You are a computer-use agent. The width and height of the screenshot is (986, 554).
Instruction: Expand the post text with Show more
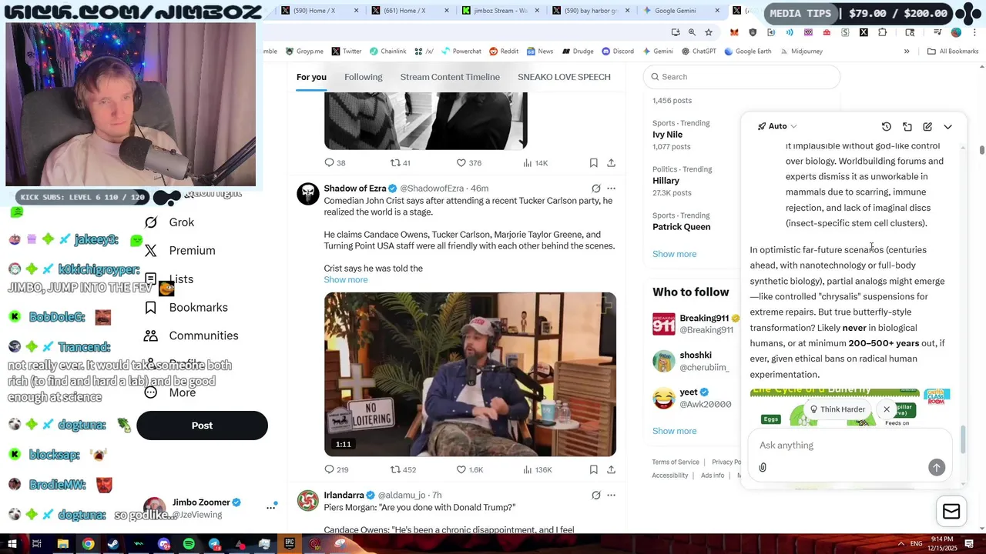coord(346,280)
